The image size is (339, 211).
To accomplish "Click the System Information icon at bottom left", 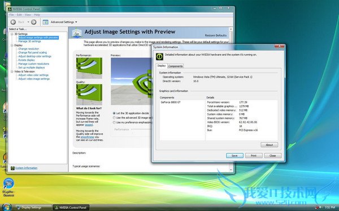I will coord(12,168).
